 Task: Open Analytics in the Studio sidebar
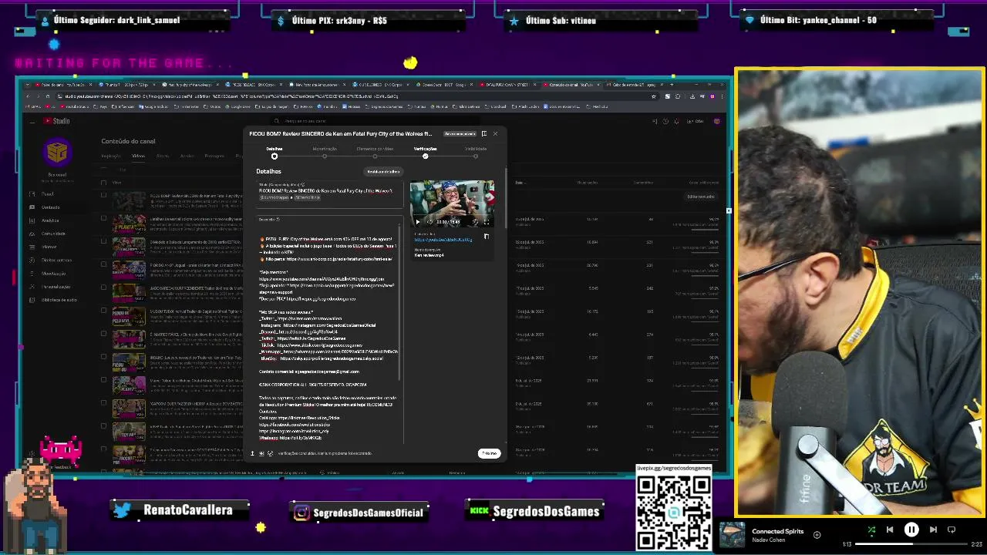click(49, 220)
